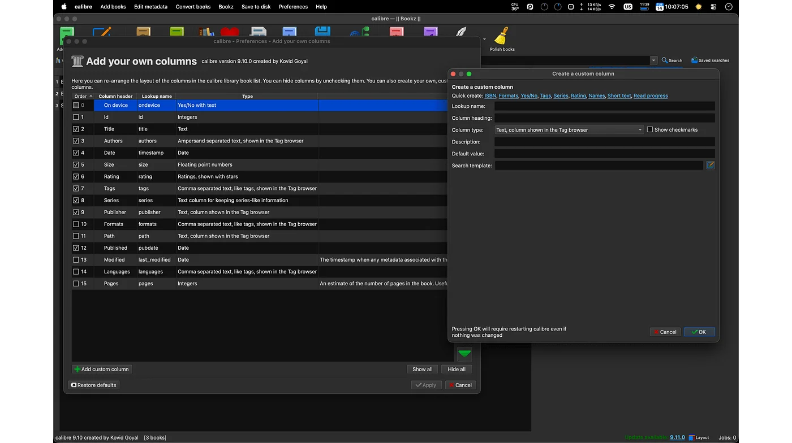This screenshot has width=792, height=443.
Task: Click the sun icon in menu bar
Action: 699,7
